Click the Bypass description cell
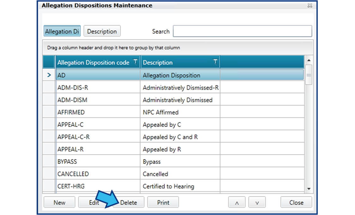This screenshot has height=215, width=355. coord(180,161)
